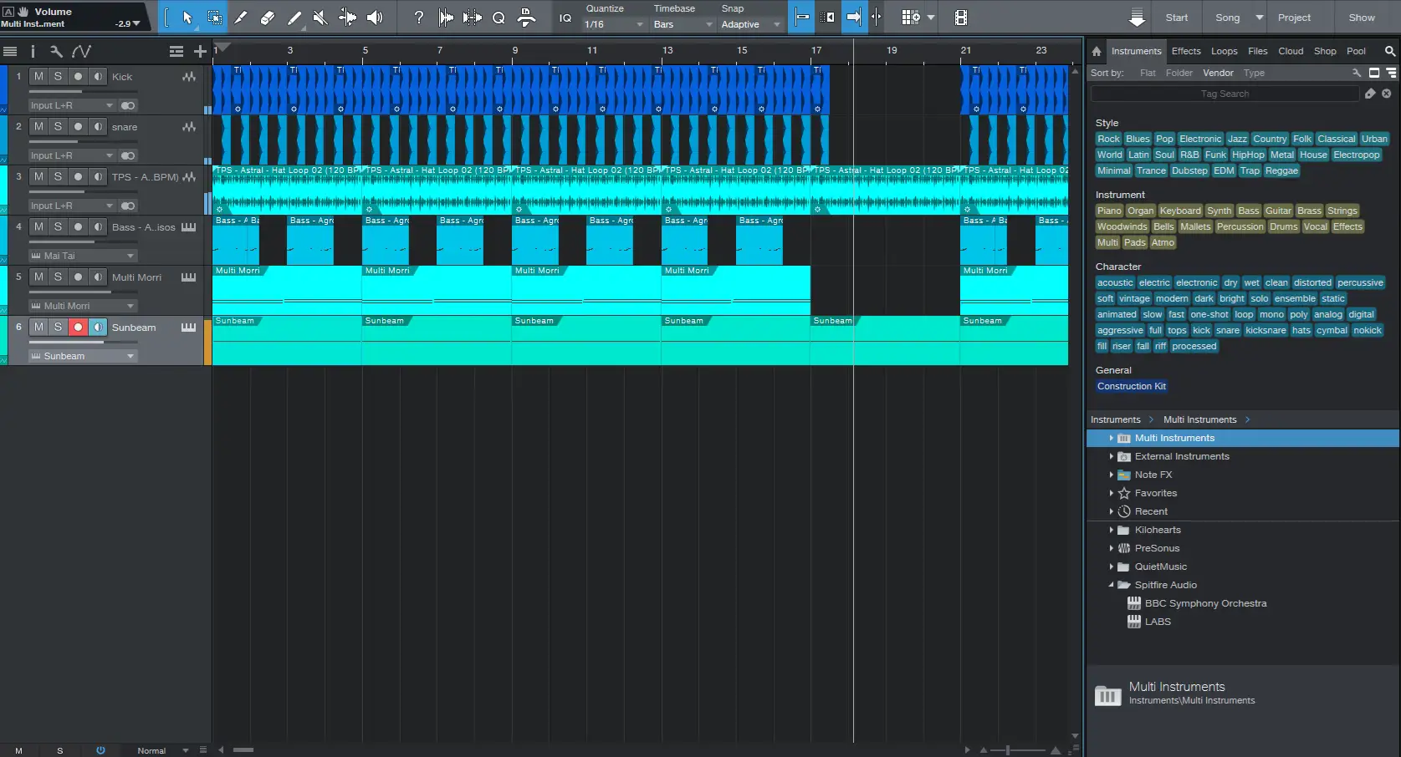This screenshot has height=757, width=1401.
Task: Select the Mute tool
Action: tap(320, 18)
